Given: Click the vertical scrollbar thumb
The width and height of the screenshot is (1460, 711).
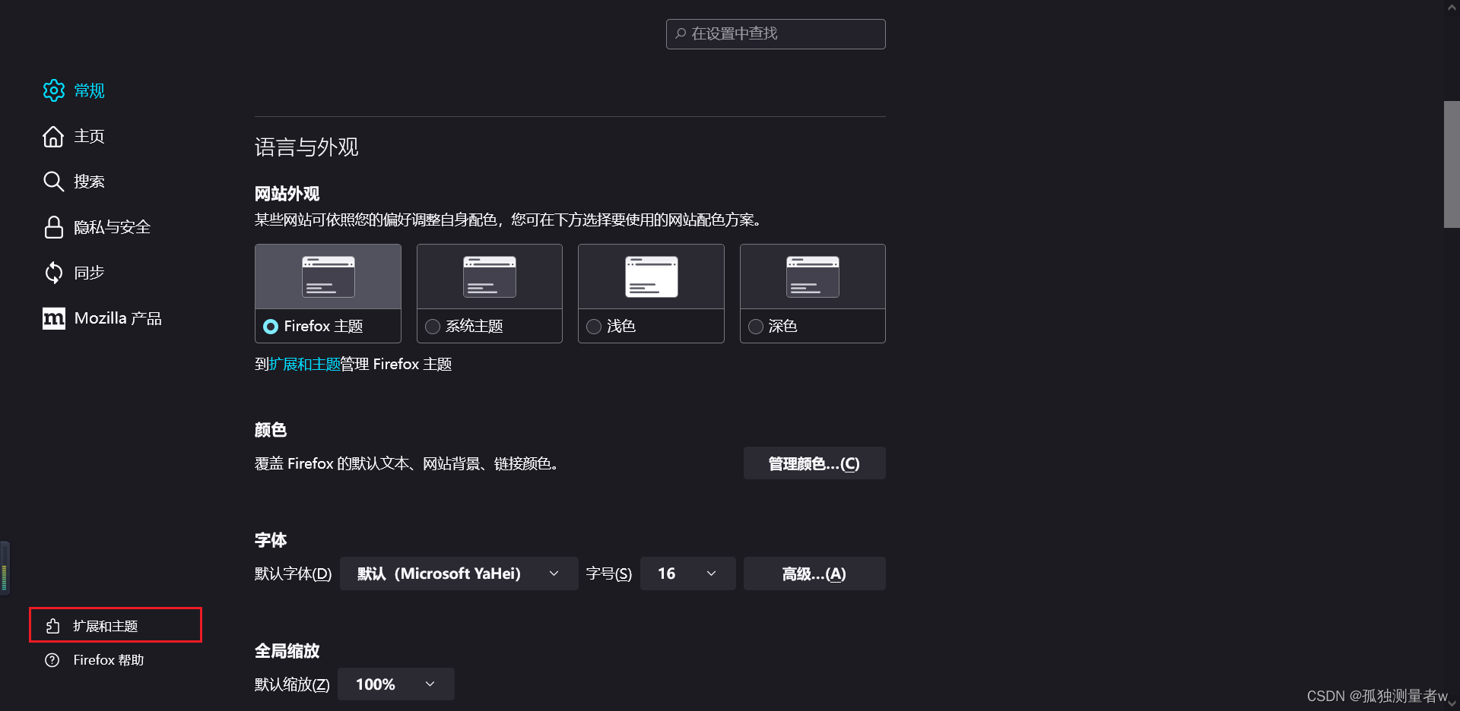Looking at the screenshot, I should click(1452, 164).
